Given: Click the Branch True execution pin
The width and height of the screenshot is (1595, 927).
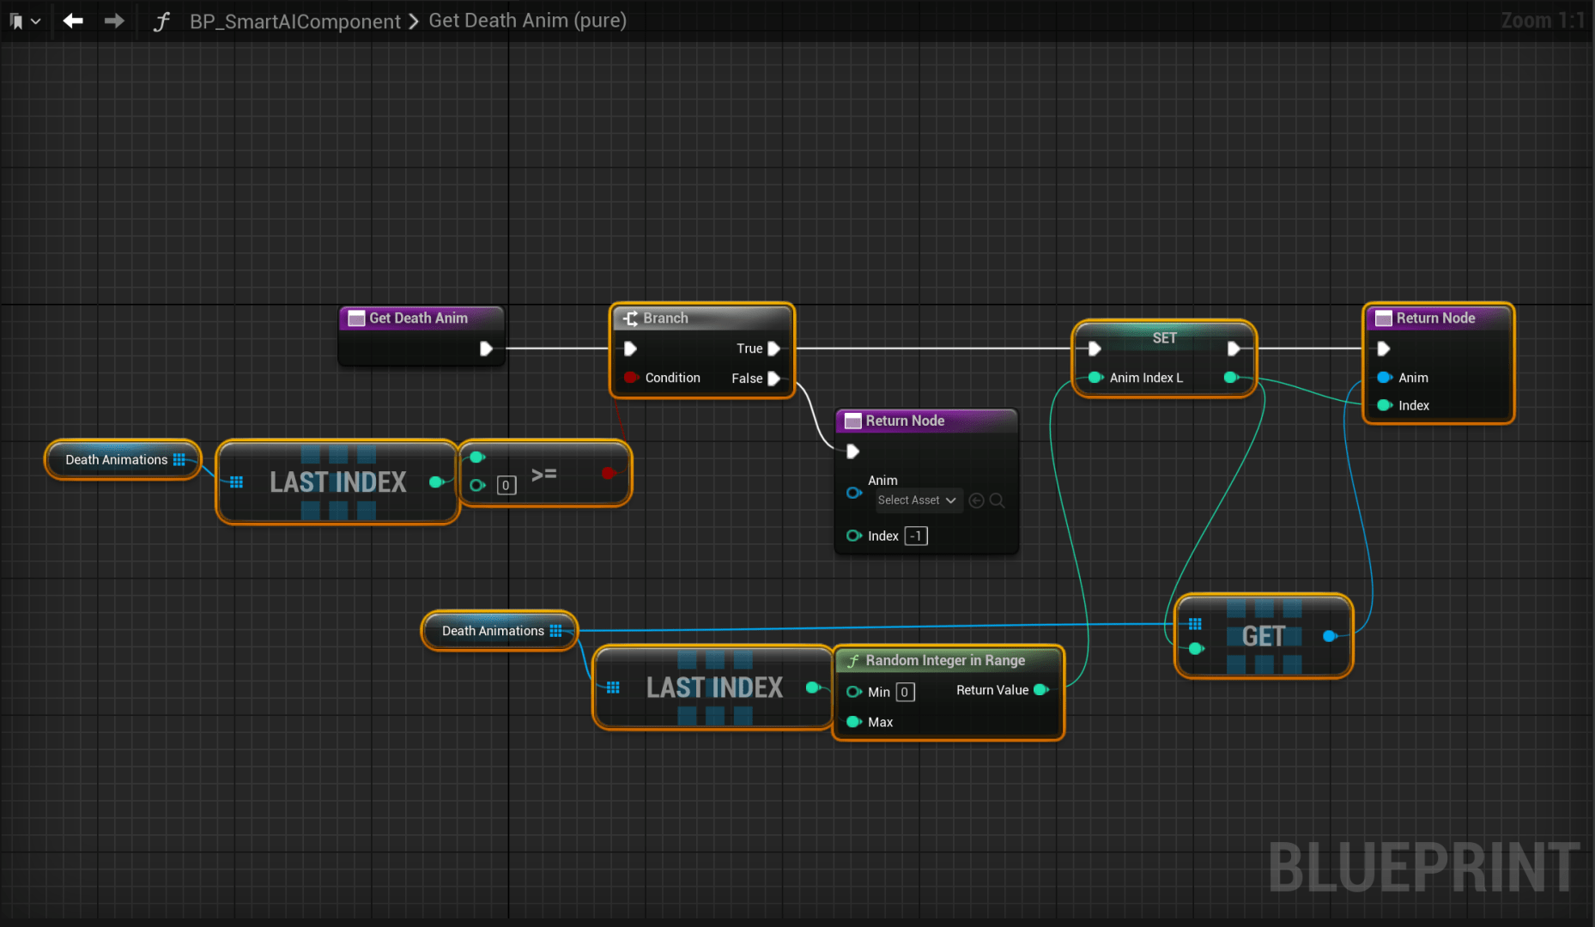Looking at the screenshot, I should tap(773, 348).
